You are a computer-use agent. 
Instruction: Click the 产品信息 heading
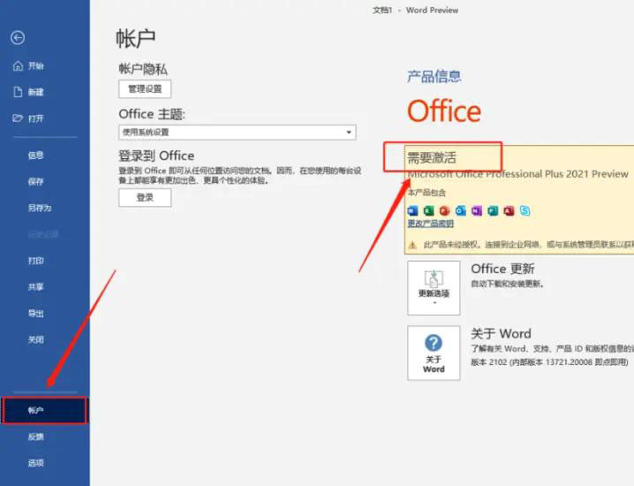click(434, 77)
